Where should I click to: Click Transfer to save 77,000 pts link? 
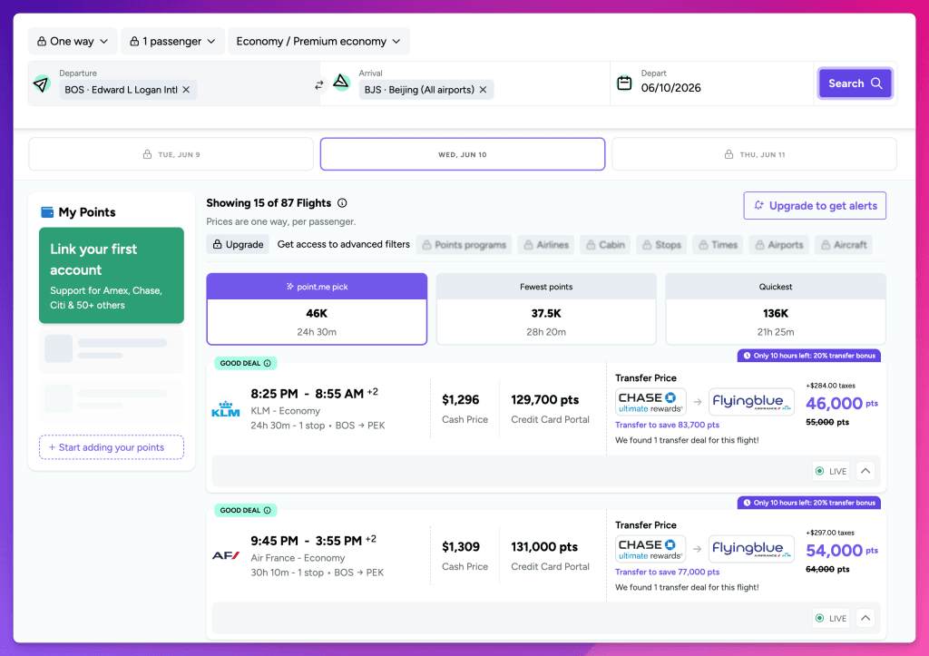[667, 572]
